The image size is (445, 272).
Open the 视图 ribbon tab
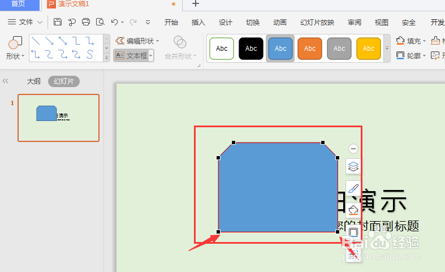pos(382,22)
